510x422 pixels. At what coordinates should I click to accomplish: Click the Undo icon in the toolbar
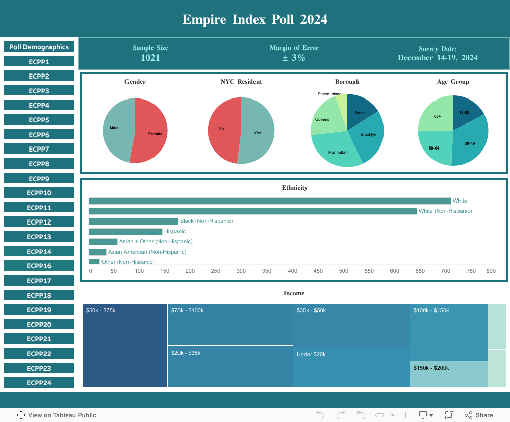click(x=320, y=415)
